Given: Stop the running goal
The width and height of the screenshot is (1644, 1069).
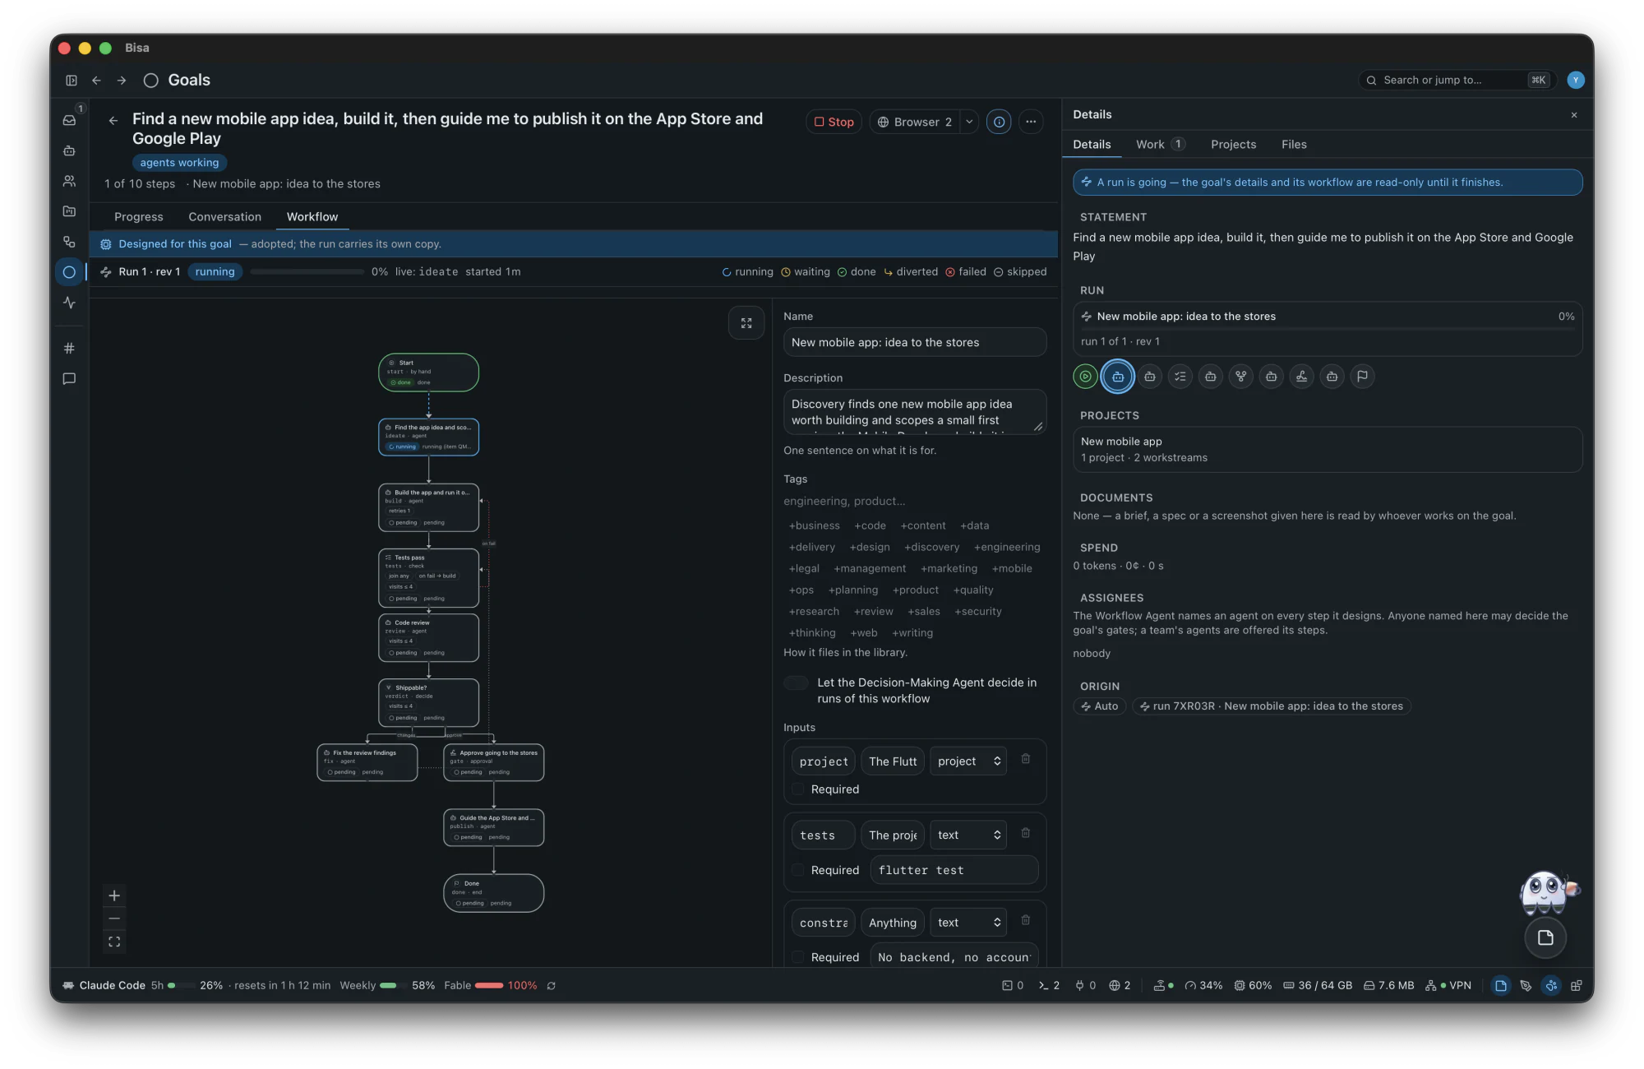Looking at the screenshot, I should click(x=834, y=122).
